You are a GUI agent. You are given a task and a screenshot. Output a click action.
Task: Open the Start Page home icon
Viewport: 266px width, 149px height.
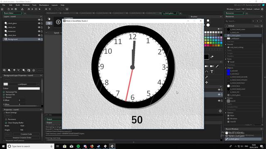click(2, 9)
